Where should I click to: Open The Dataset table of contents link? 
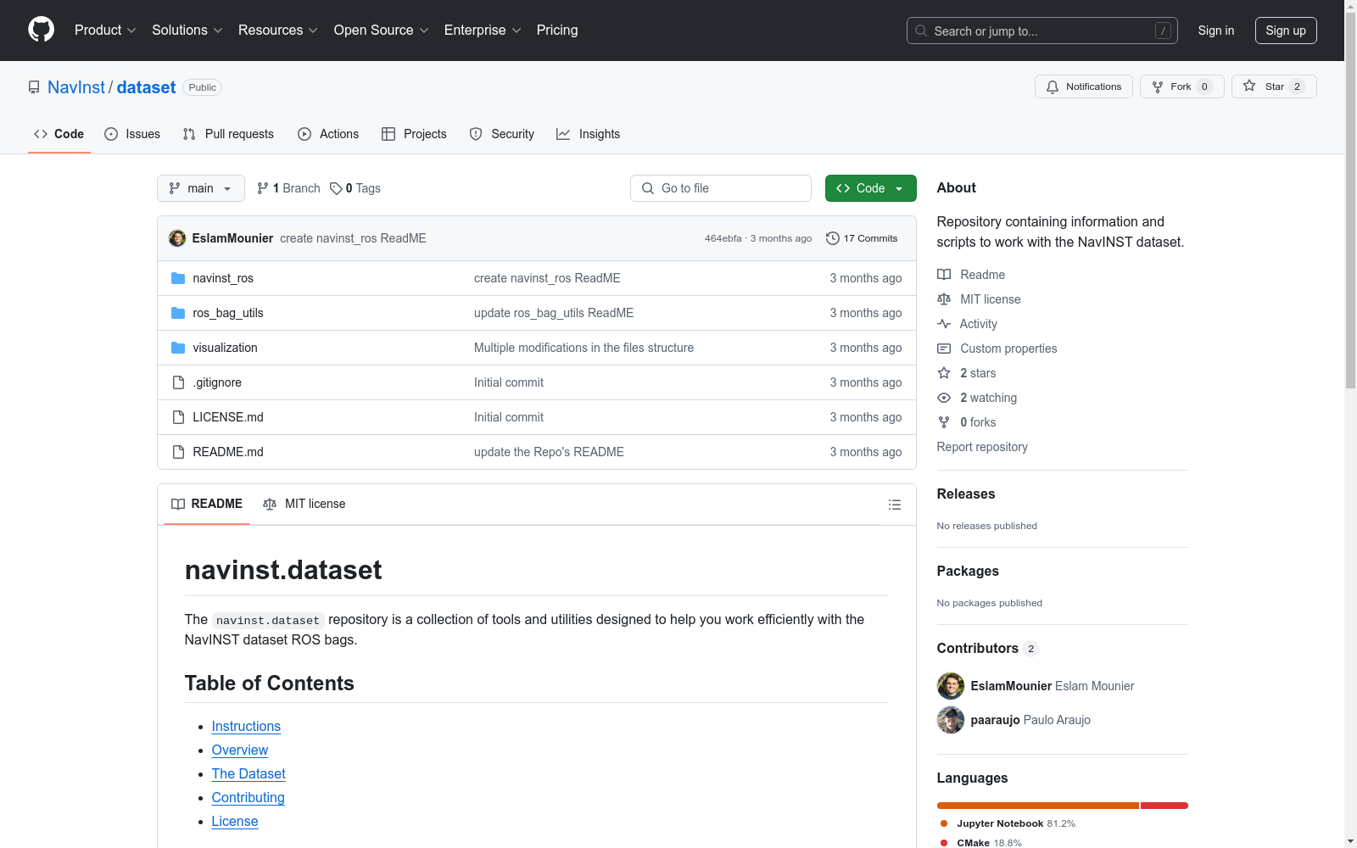tap(249, 773)
